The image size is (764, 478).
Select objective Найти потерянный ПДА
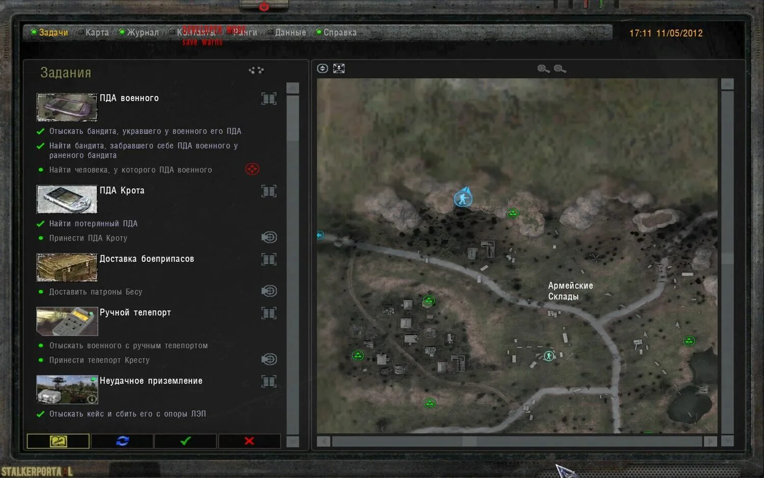93,223
